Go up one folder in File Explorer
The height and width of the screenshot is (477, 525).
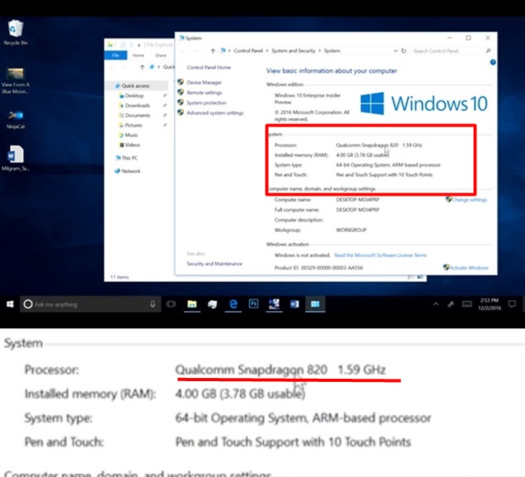click(142, 67)
